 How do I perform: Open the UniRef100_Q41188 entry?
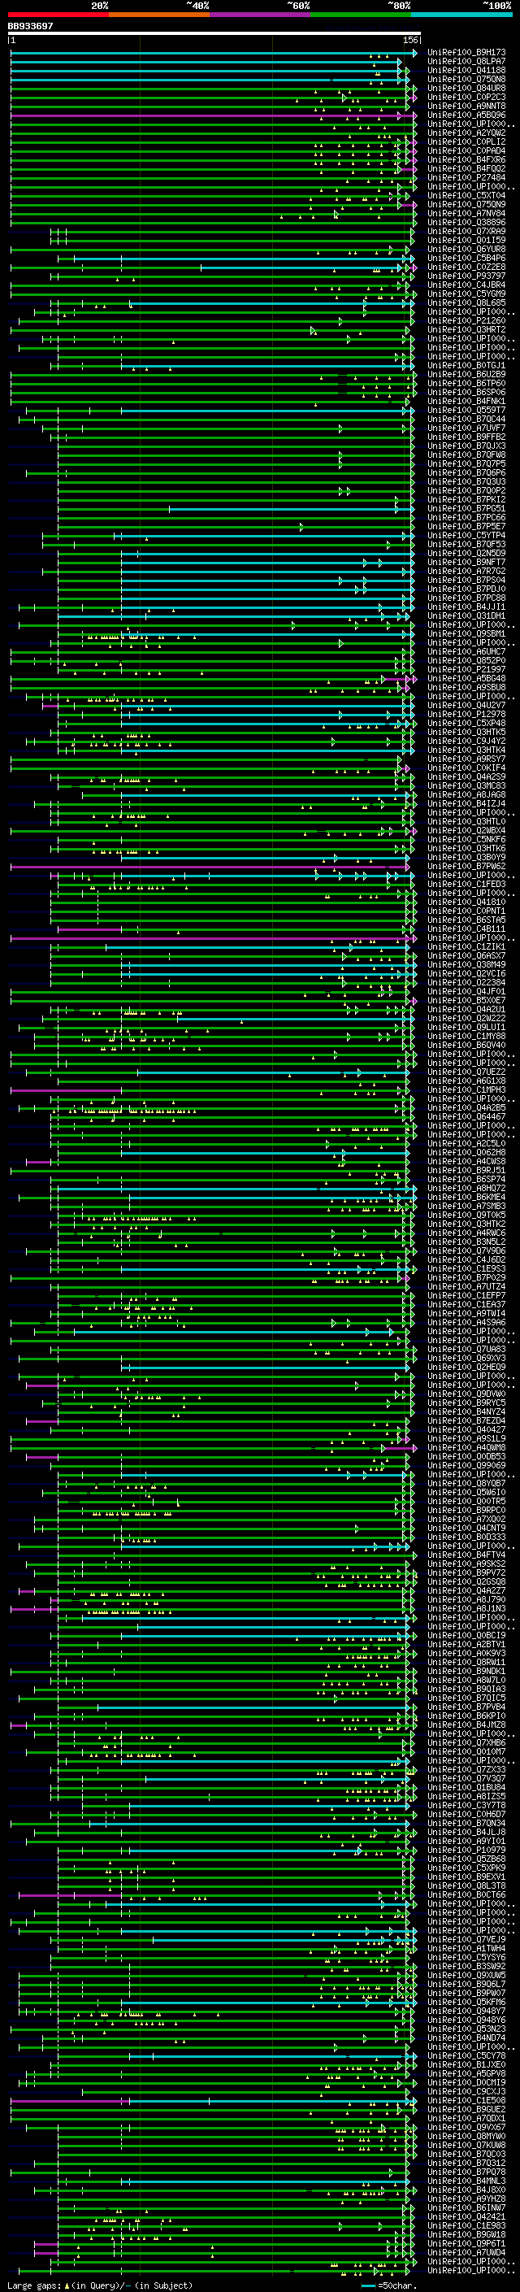click(x=466, y=70)
